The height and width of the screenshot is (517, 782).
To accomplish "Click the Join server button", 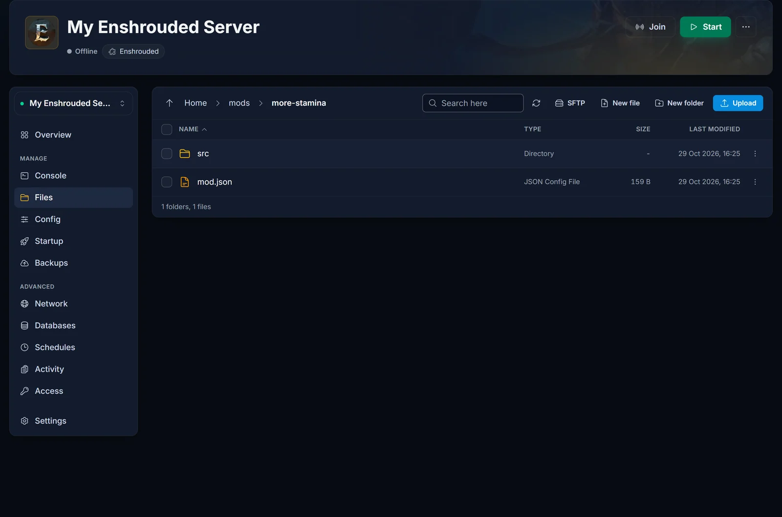I will coord(650,27).
